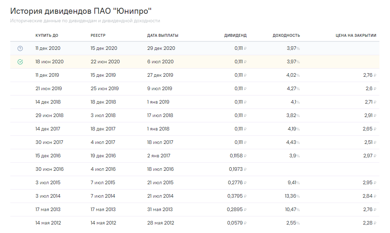Click the closing price 2,65 ₽
Image resolution: width=390 pixels, height=233 pixels.
369,129
